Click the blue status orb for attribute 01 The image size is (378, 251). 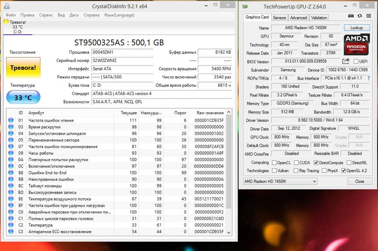pyautogui.click(x=11, y=120)
